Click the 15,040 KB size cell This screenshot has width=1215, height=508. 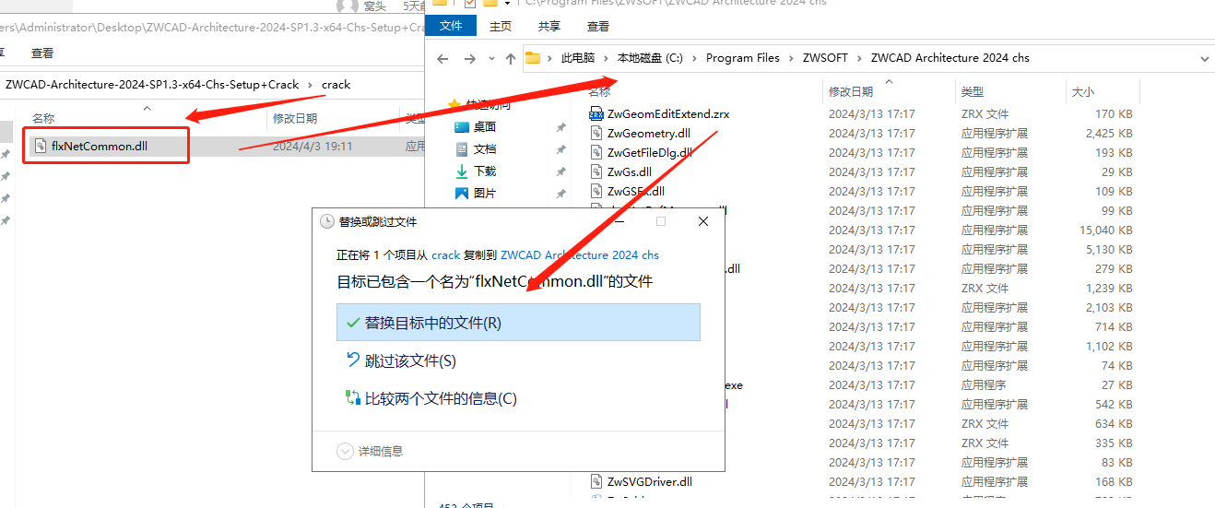(1106, 230)
